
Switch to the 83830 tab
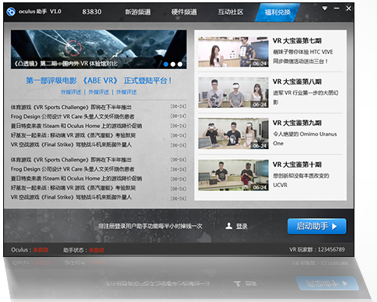pyautogui.click(x=92, y=12)
